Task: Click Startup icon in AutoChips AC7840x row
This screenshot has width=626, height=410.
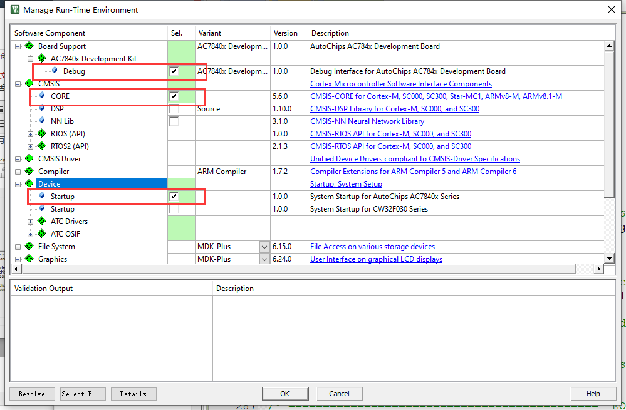Action: pyautogui.click(x=42, y=195)
